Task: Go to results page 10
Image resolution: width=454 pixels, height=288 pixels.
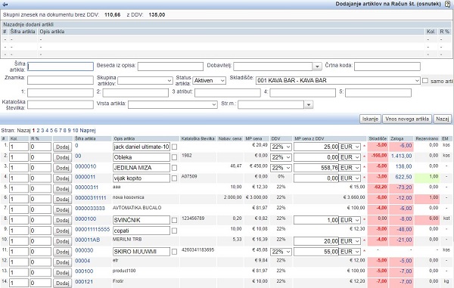Action: coord(75,131)
